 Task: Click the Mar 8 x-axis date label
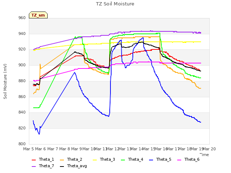click(65, 149)
